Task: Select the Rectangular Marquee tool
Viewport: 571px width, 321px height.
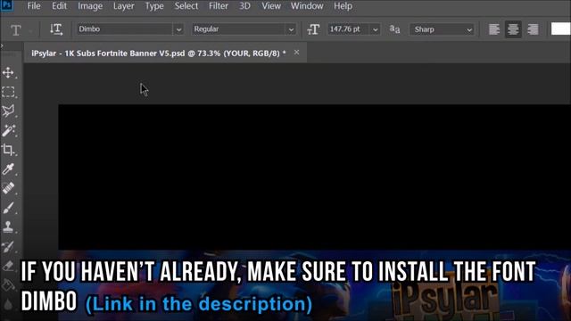Action: (x=8, y=91)
